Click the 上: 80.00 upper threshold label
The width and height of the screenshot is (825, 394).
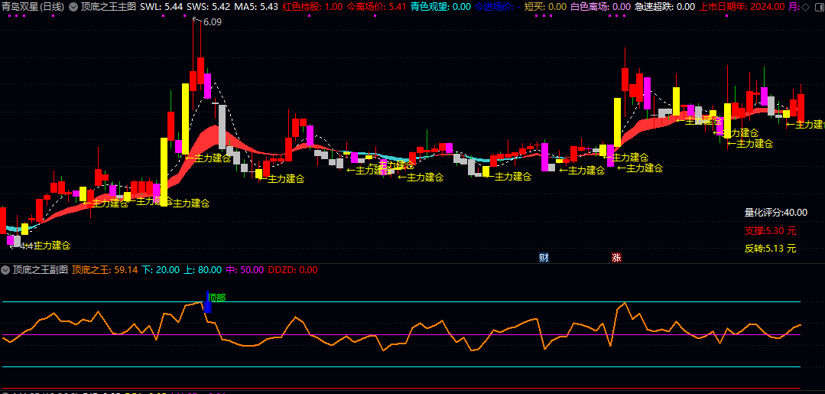[202, 270]
